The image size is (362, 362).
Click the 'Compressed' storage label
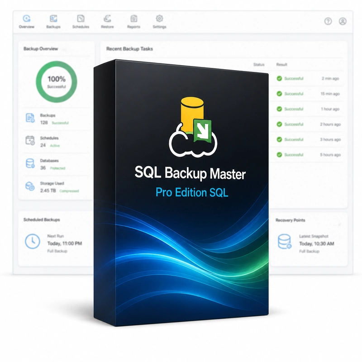coord(69,191)
